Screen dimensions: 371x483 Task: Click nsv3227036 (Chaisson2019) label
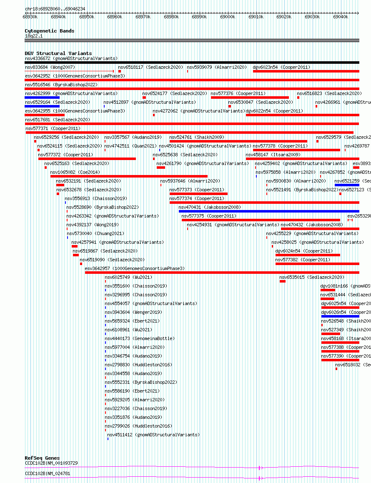pos(136,408)
